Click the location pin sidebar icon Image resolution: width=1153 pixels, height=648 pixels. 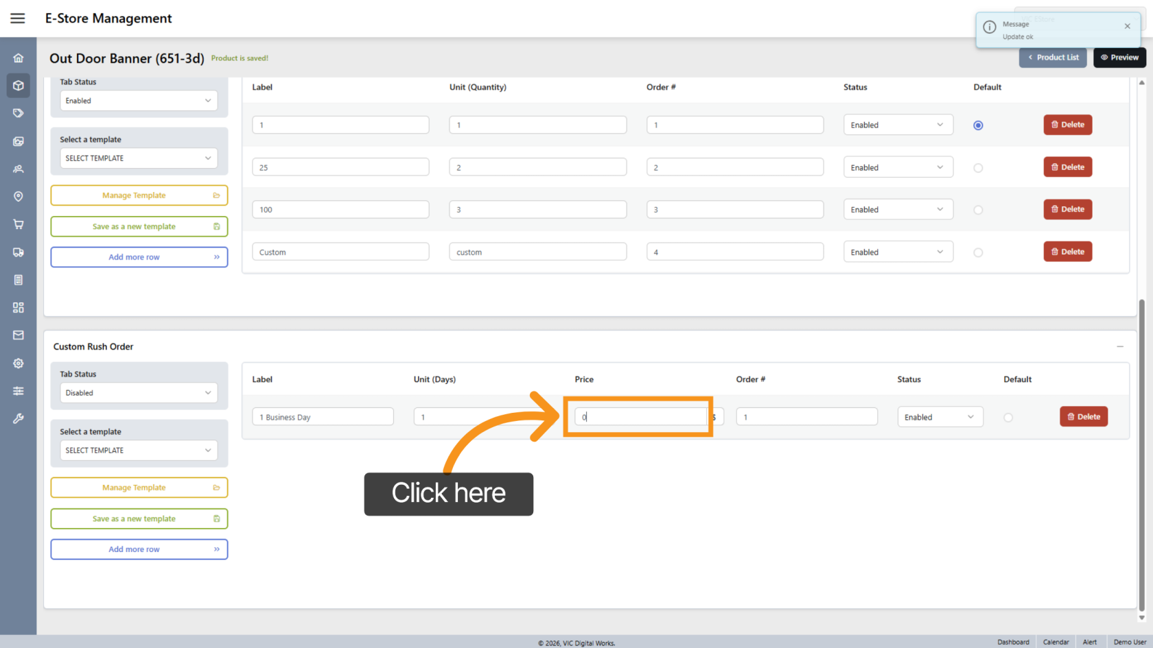pyautogui.click(x=19, y=197)
